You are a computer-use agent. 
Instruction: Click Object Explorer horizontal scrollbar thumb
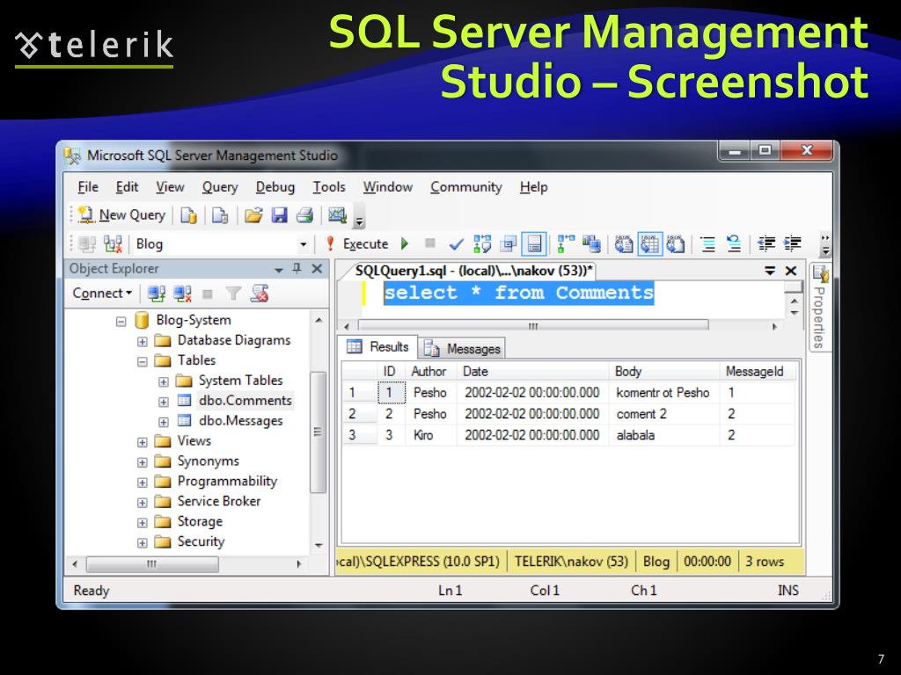pos(151,564)
